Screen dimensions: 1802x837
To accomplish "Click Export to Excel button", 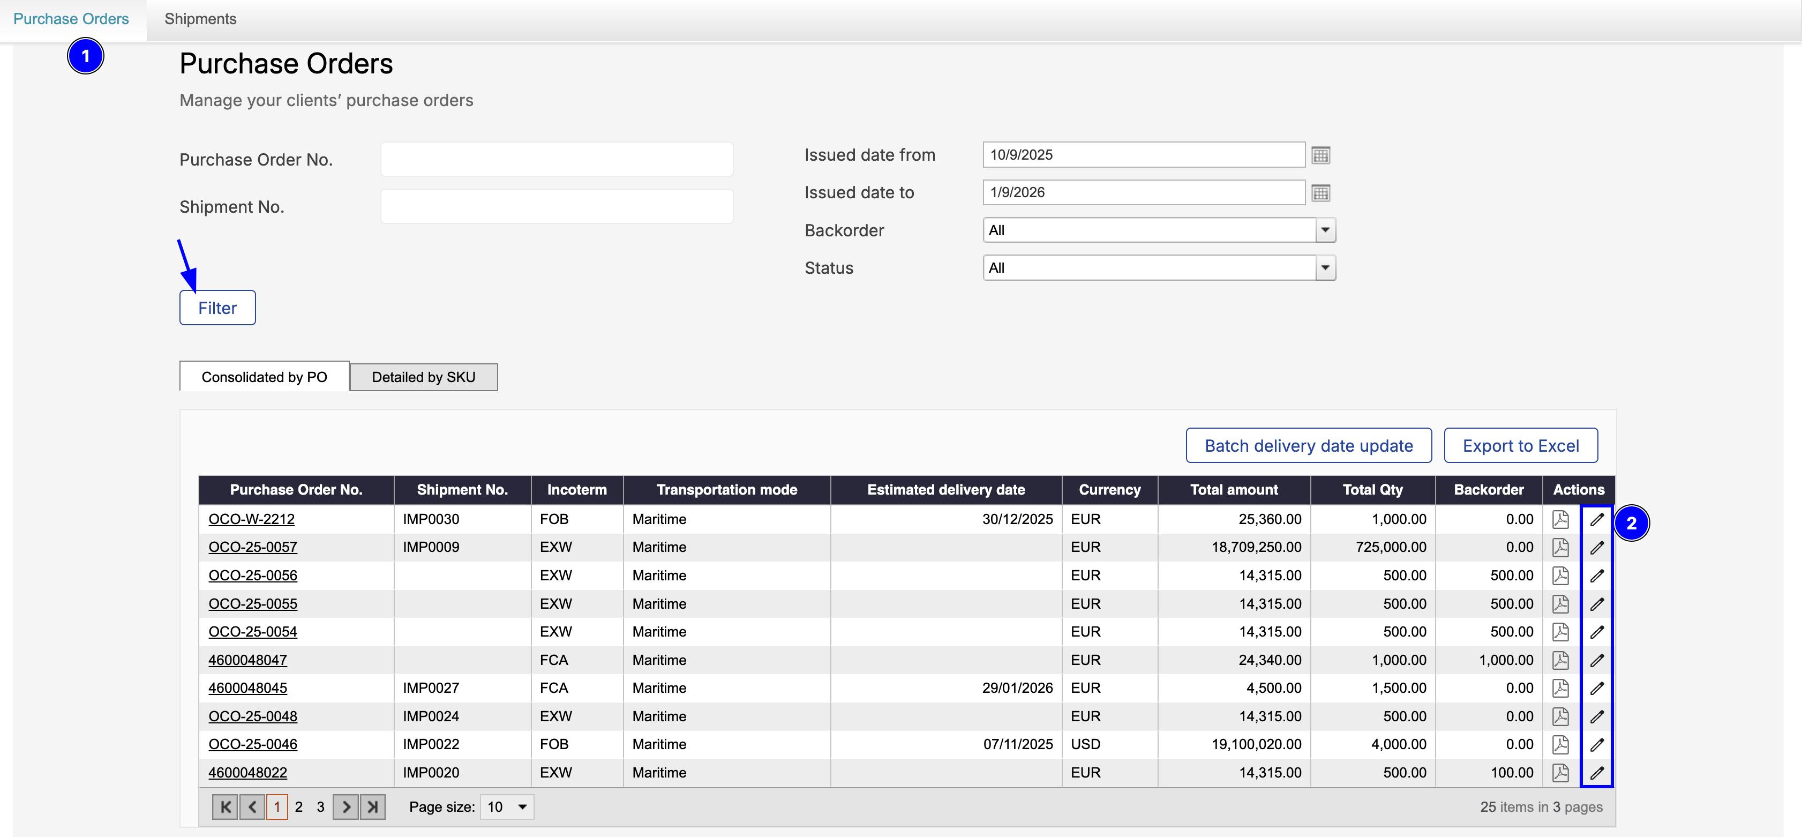I will [x=1520, y=446].
